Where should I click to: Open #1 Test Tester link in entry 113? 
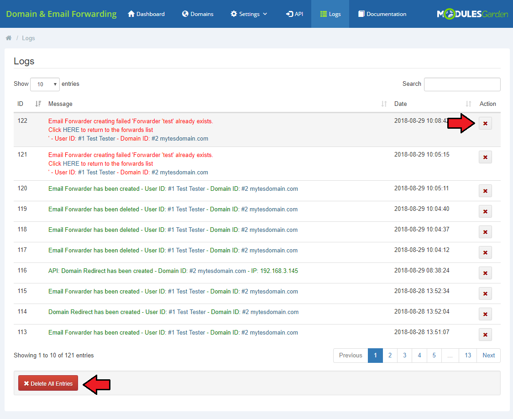(x=187, y=333)
